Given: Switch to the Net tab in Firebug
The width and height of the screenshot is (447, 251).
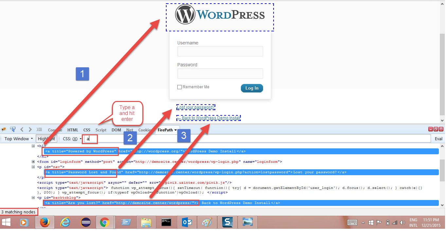Looking at the screenshot, I should (130, 130).
